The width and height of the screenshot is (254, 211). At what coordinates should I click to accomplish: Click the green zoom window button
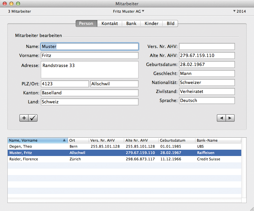point(18,4)
